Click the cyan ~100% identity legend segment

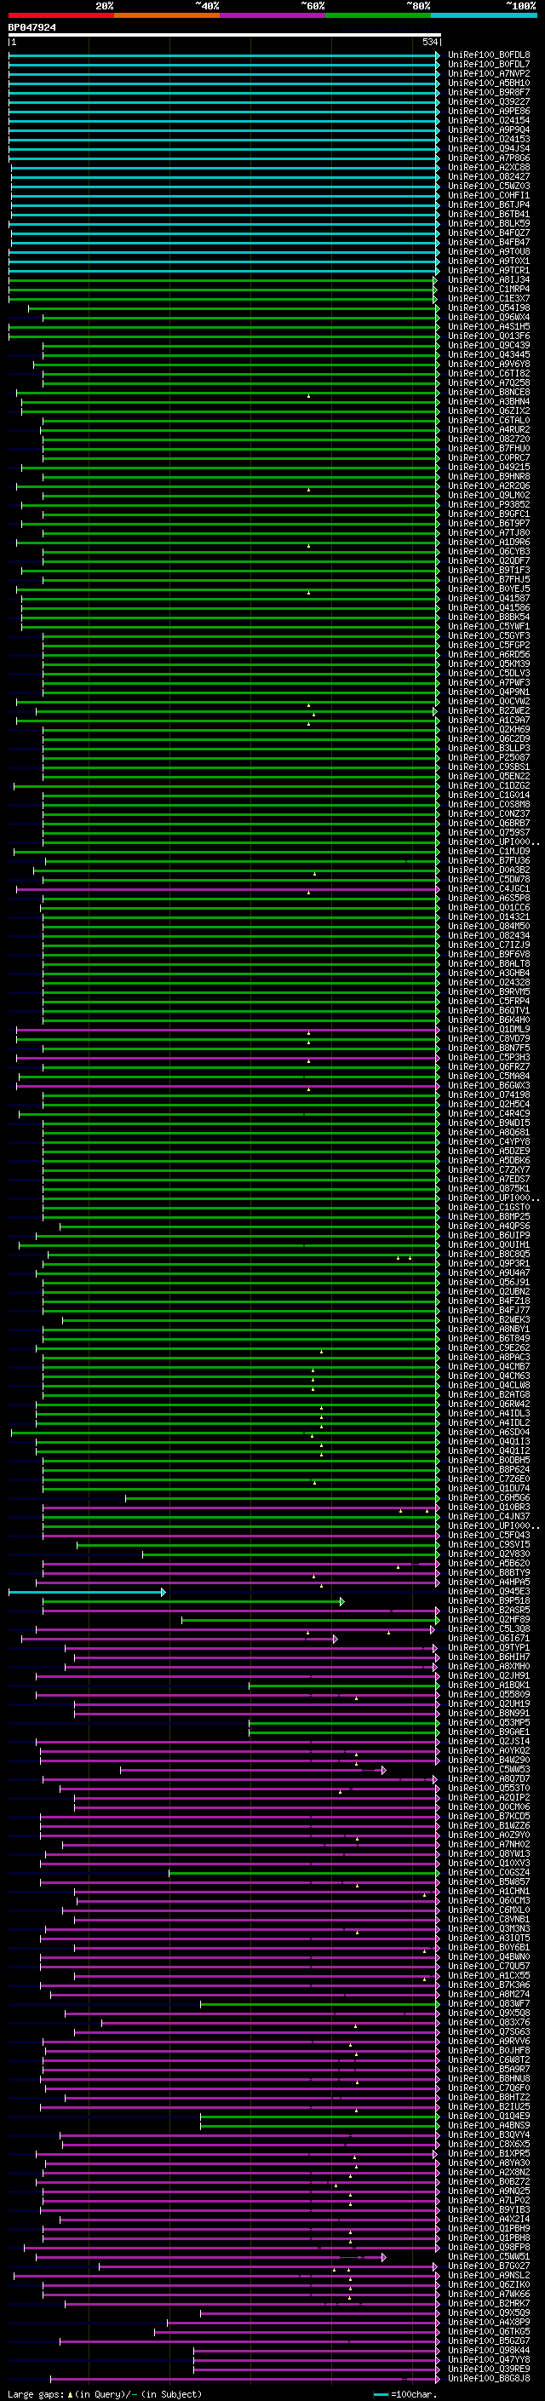[x=484, y=15]
